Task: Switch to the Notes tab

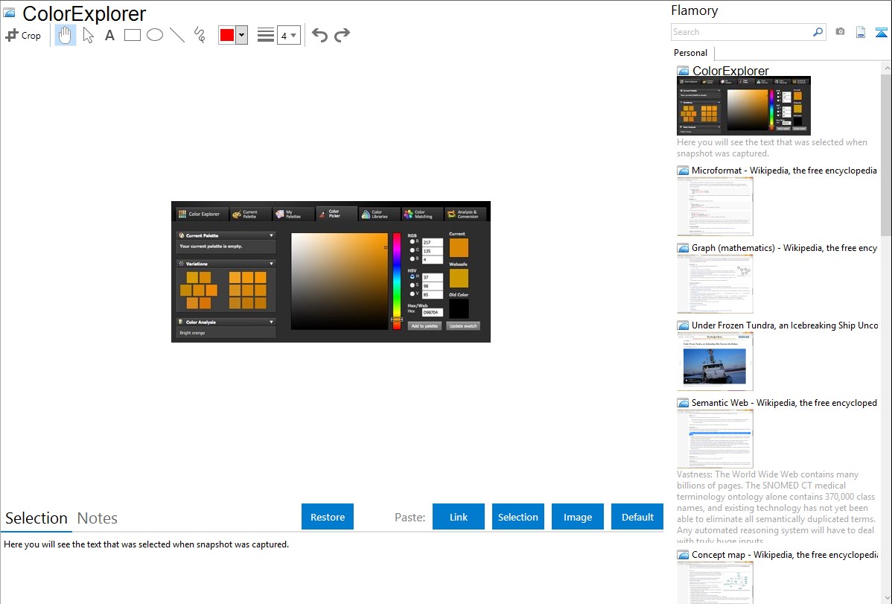Action: (x=98, y=518)
